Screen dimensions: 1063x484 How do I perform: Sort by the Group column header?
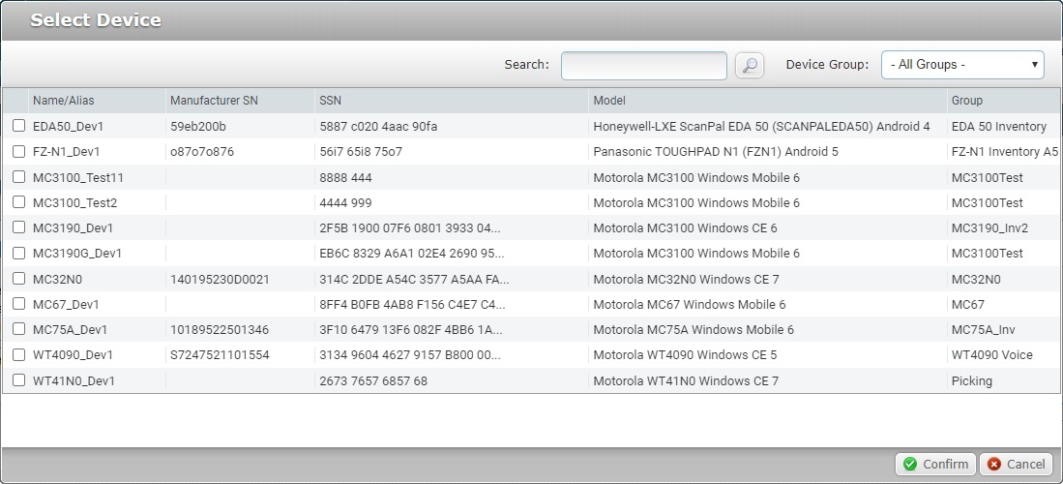coord(966,101)
